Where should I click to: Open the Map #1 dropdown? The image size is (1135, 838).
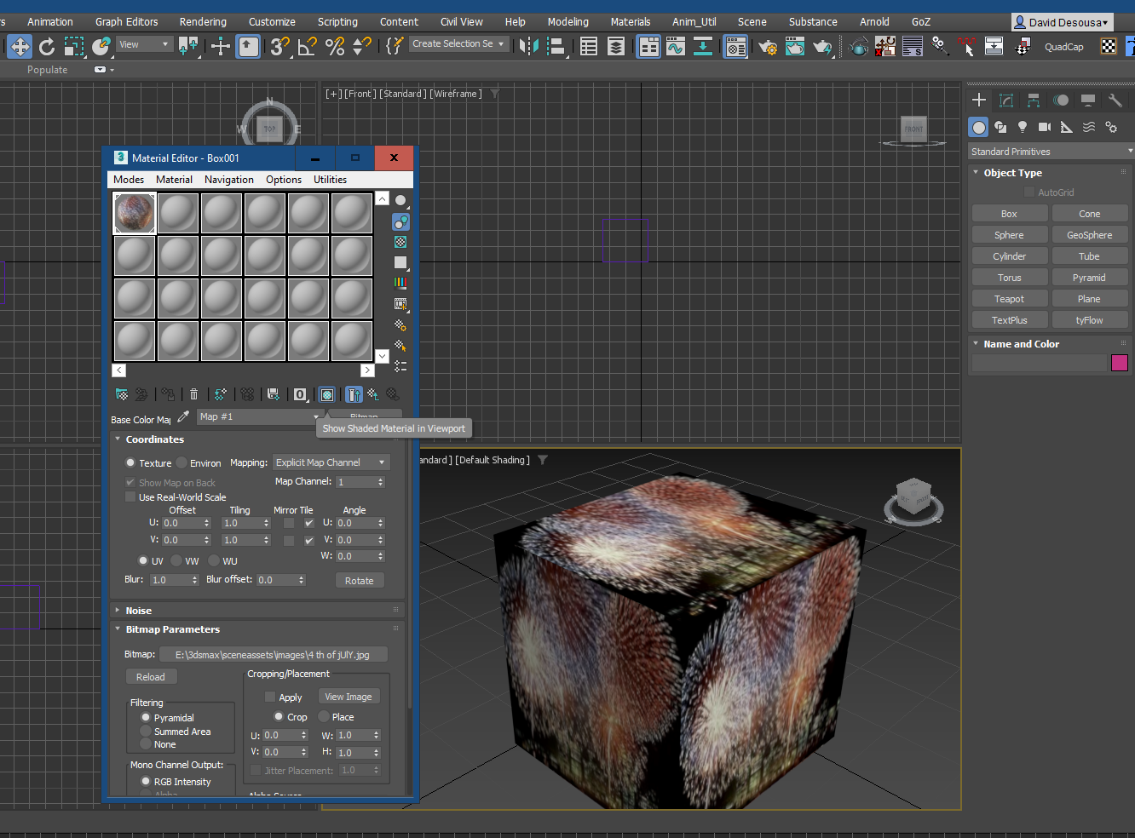(315, 416)
